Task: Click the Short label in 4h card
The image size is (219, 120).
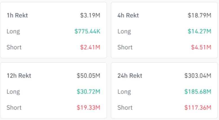Action: (125, 47)
